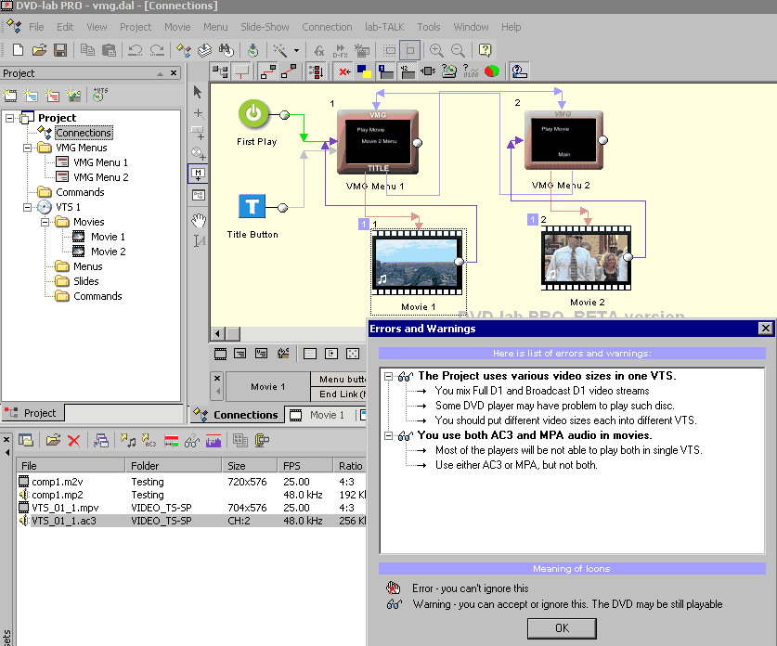Click the open folder icon in assets toolbar

point(53,440)
